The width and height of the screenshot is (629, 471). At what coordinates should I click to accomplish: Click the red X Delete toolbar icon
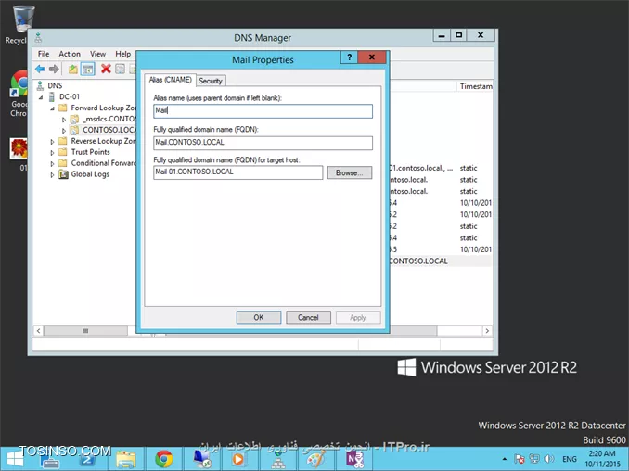[106, 69]
